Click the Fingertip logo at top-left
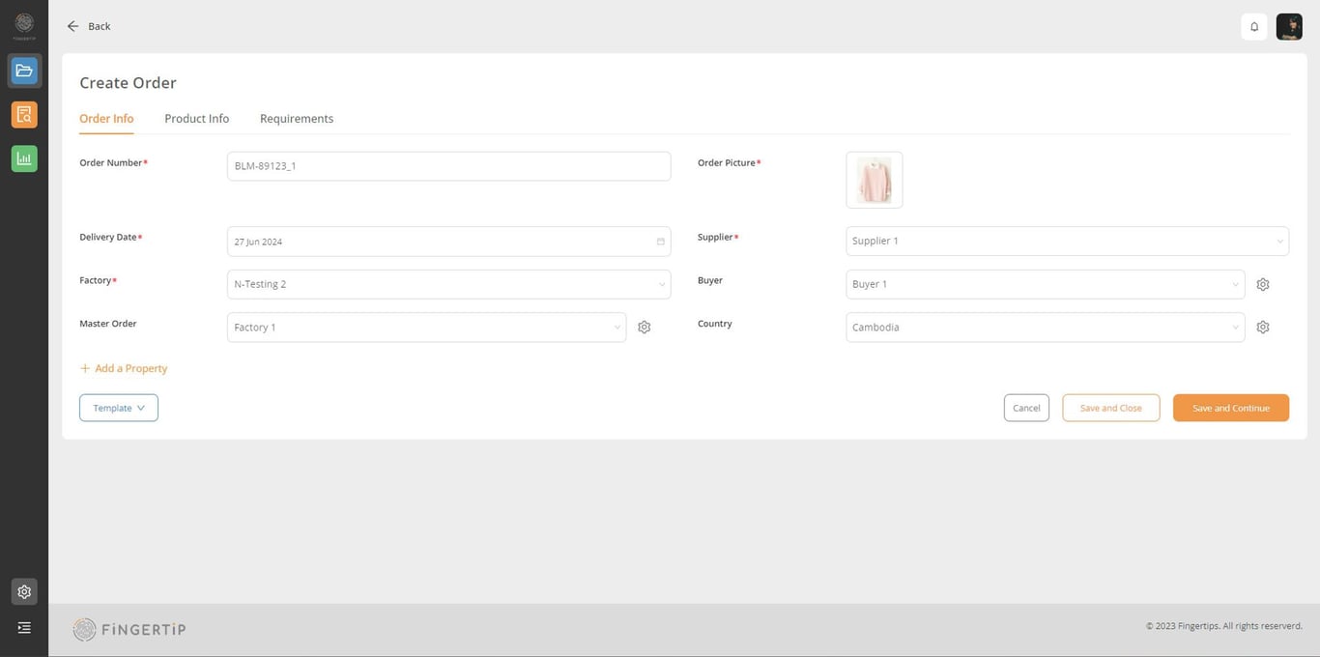The width and height of the screenshot is (1320, 657). point(24,24)
